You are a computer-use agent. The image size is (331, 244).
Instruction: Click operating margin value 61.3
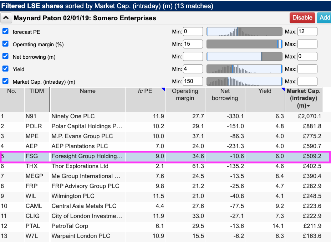coord(198,166)
